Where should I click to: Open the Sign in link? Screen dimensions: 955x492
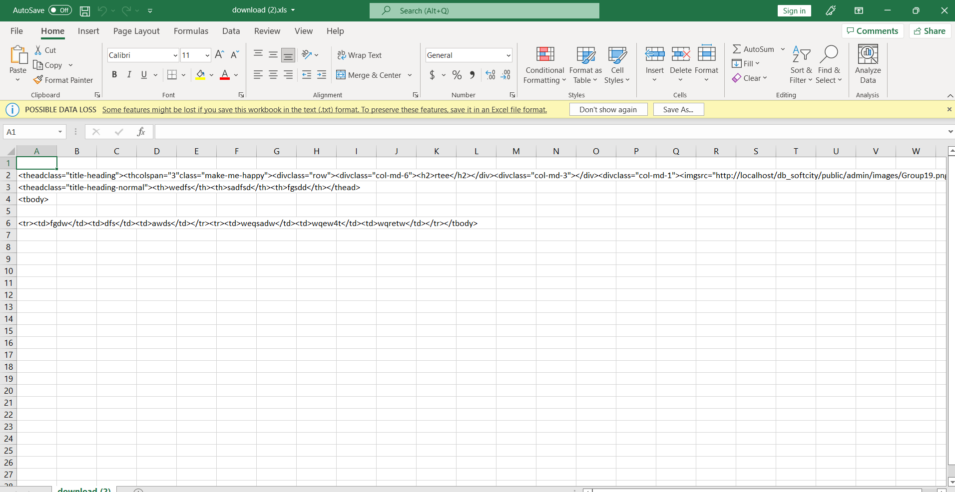tap(794, 10)
